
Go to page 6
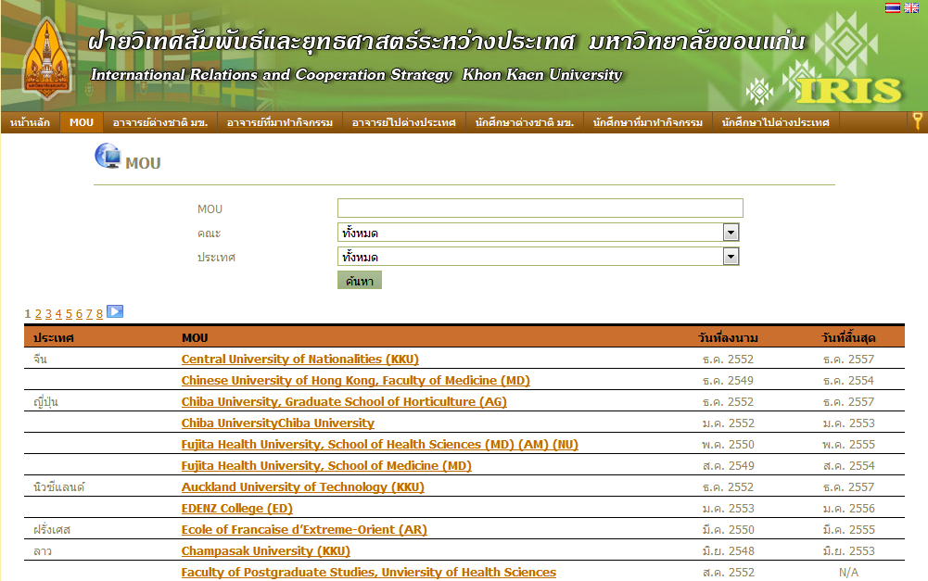click(79, 314)
